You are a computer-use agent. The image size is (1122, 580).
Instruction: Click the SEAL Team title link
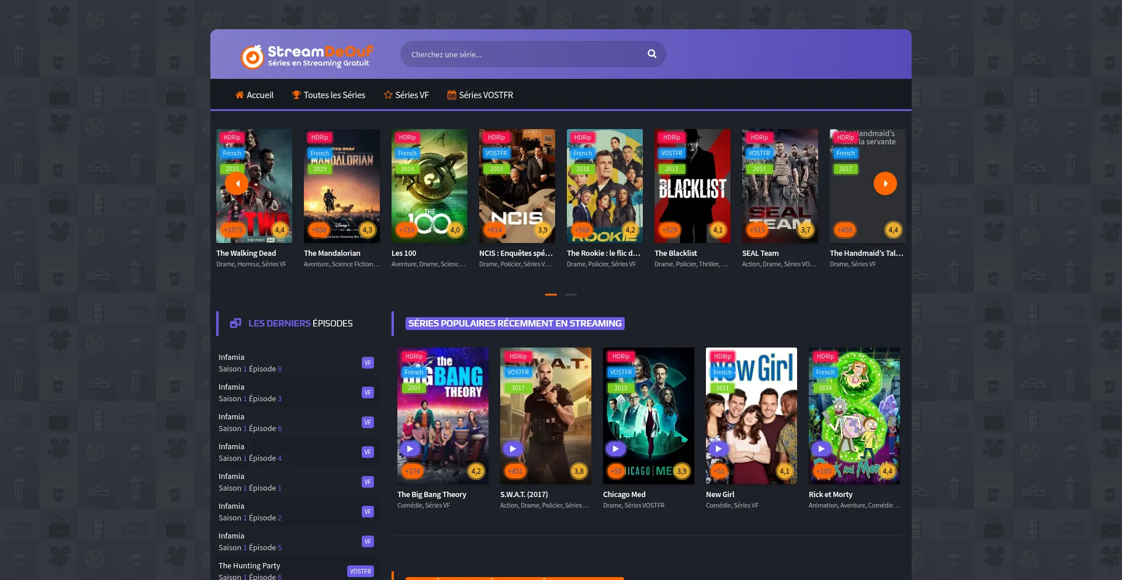point(760,253)
